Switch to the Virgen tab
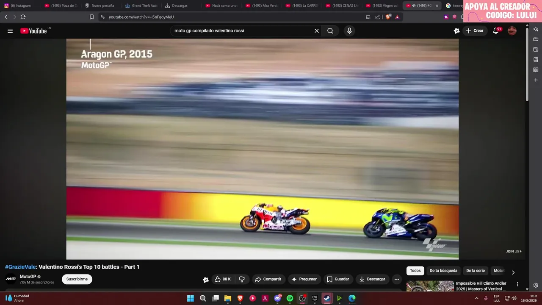Viewport: 542px width, 305px height. coord(382,6)
